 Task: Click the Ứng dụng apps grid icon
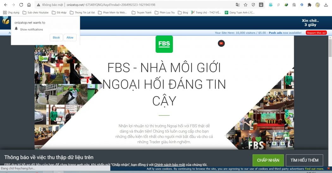[5, 13]
